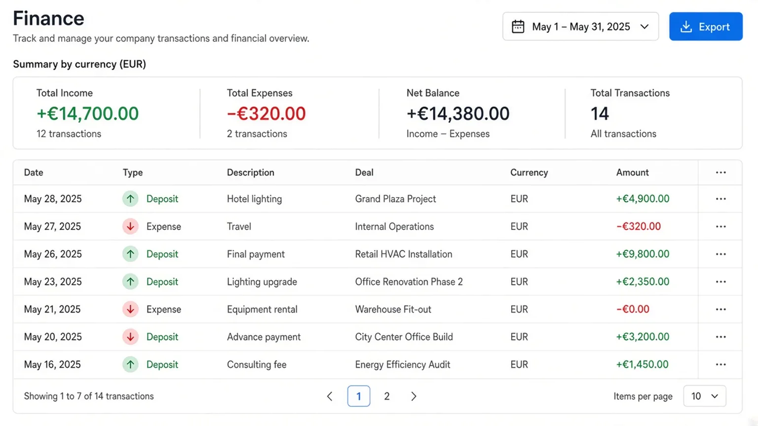Click the Energy Efficiency Audit deal

pos(403,364)
